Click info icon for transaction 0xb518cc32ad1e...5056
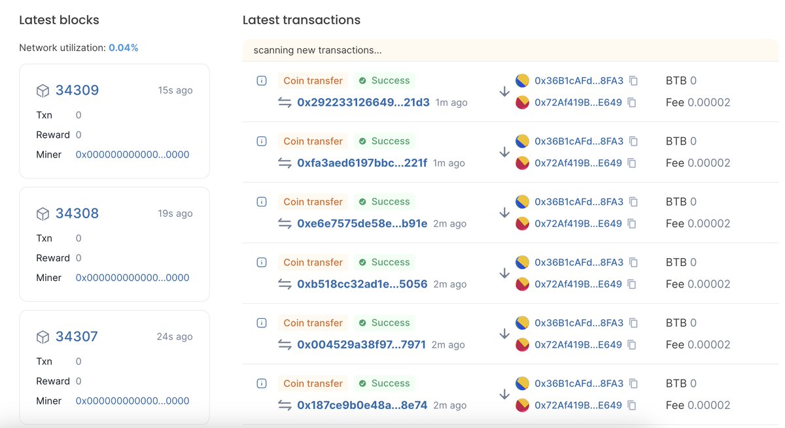Screen dimensions: 785x428 coord(262,263)
